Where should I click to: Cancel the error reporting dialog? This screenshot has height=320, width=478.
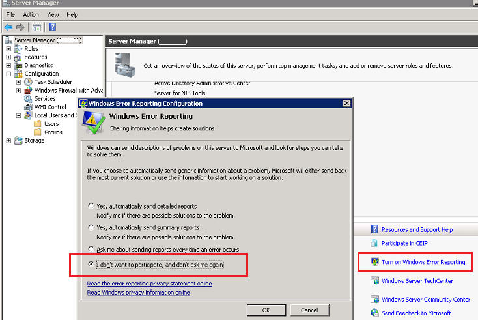click(309, 310)
